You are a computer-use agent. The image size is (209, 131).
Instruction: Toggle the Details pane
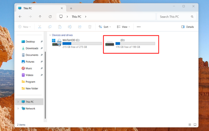pos(187,27)
